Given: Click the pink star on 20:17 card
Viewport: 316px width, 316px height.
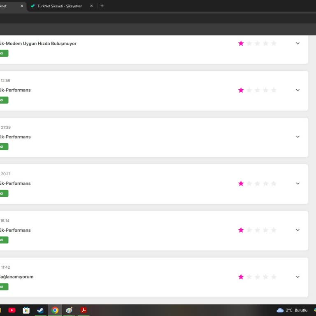Looking at the screenshot, I should [x=241, y=184].
